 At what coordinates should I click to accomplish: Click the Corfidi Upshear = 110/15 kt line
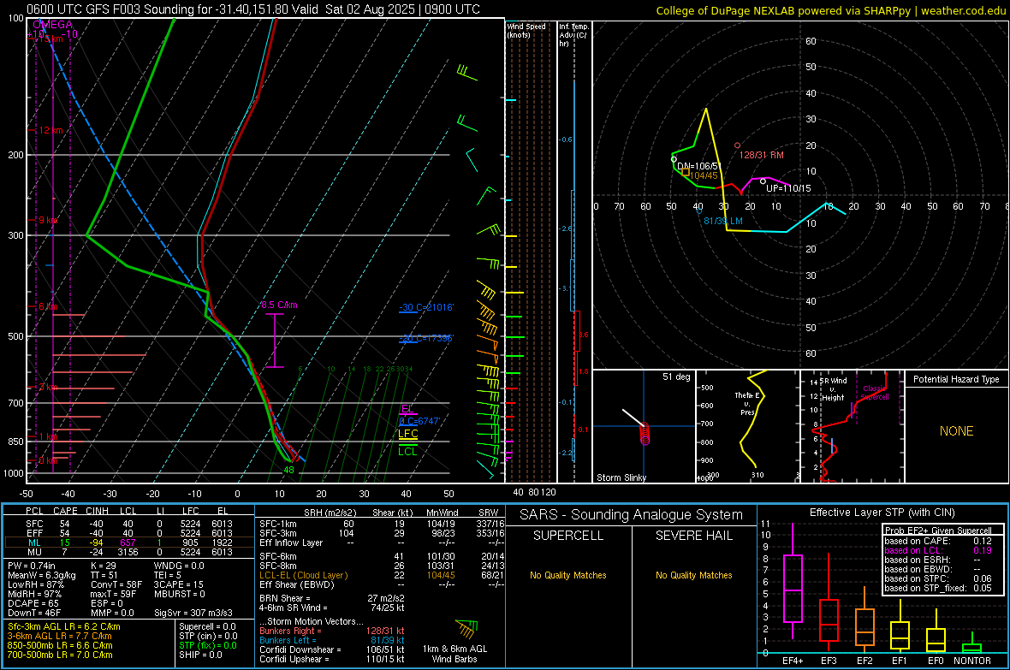tap(332, 659)
